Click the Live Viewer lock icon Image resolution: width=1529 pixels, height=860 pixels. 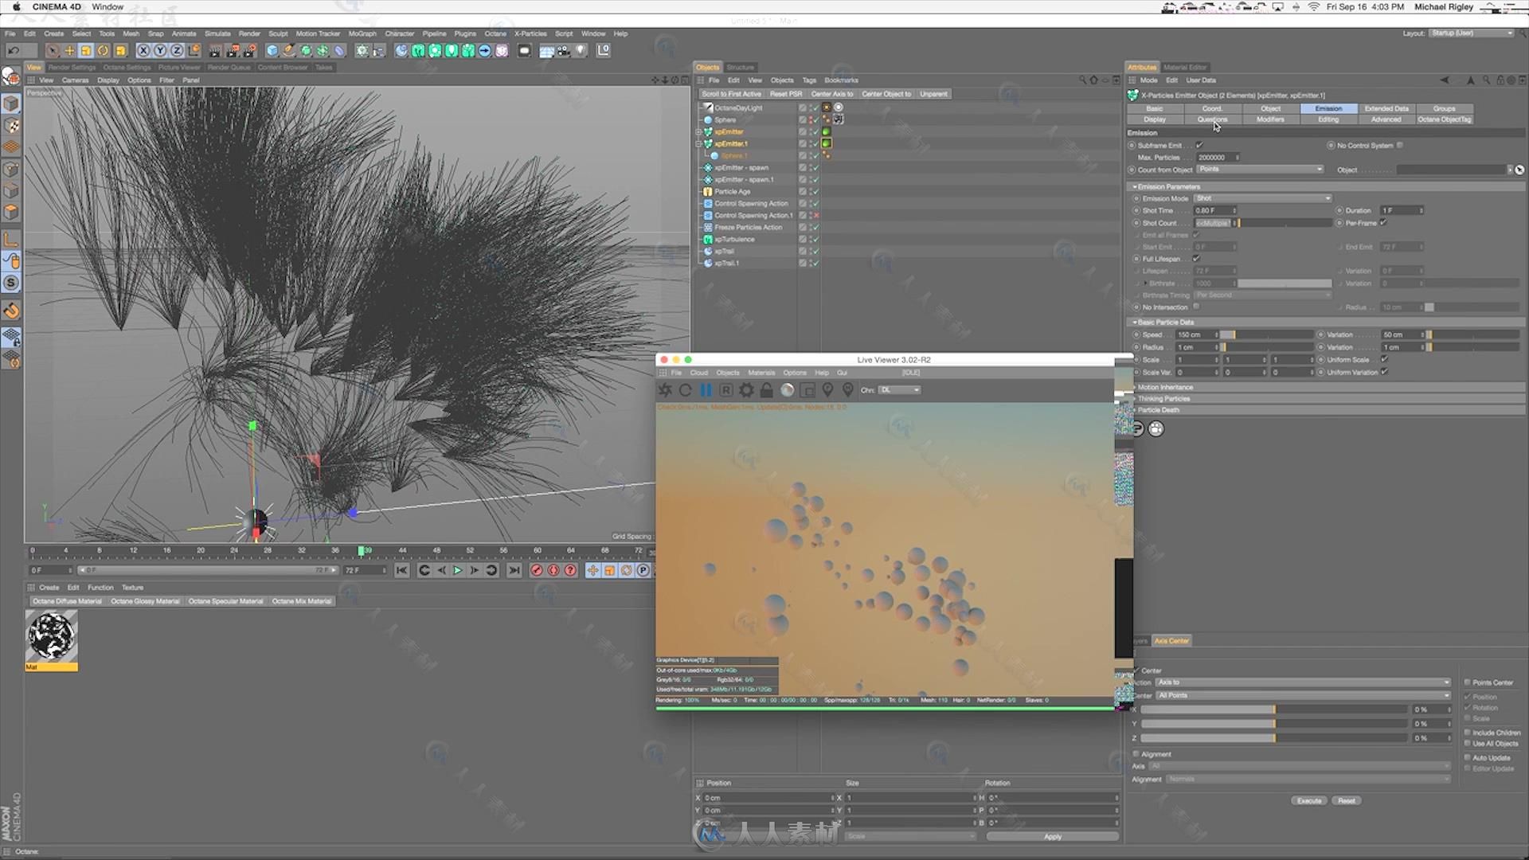(766, 390)
